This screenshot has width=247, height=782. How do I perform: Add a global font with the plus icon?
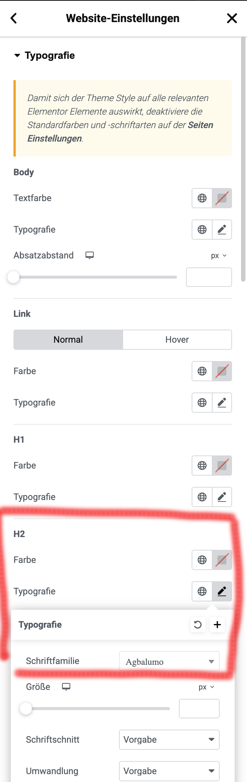(x=217, y=624)
